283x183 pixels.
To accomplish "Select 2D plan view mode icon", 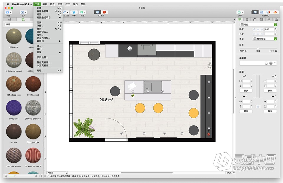I will click(x=255, y=12).
